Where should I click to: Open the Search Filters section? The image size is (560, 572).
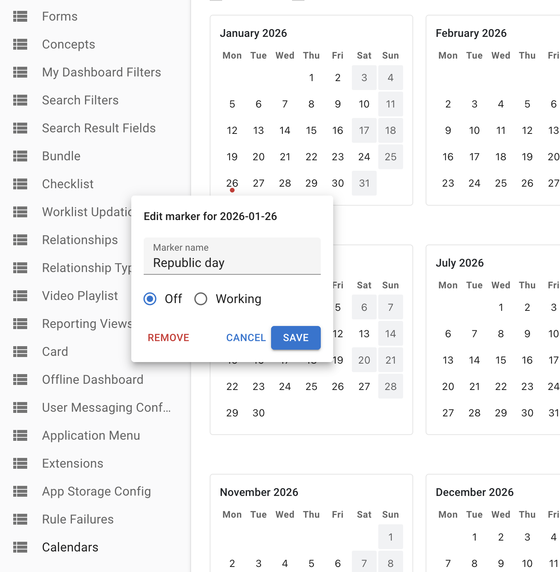coord(80,100)
